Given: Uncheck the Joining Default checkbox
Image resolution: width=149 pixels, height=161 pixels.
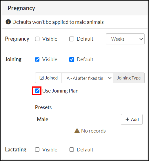Looking at the screenshot, I should tap(72, 59).
